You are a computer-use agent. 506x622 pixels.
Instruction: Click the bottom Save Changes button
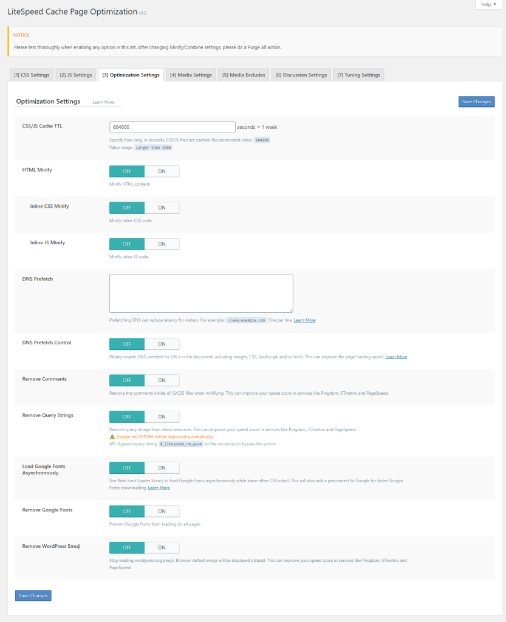click(33, 595)
